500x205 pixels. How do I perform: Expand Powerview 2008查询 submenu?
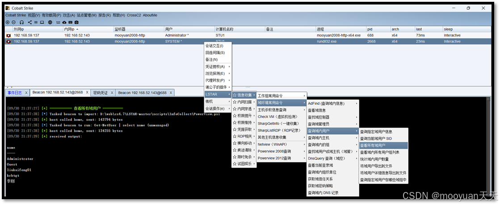(282, 151)
